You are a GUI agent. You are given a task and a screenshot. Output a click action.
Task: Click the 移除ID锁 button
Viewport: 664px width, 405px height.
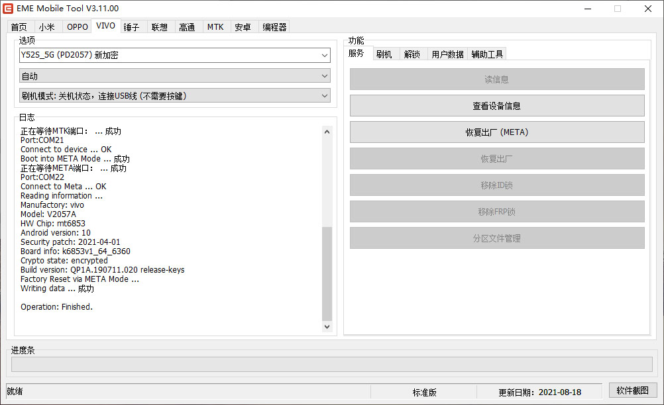tap(497, 185)
